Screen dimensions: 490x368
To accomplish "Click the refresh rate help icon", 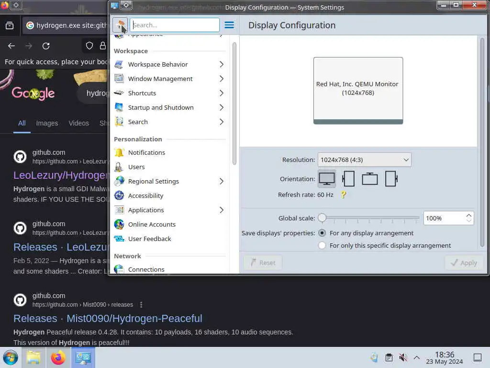I will click(343, 195).
